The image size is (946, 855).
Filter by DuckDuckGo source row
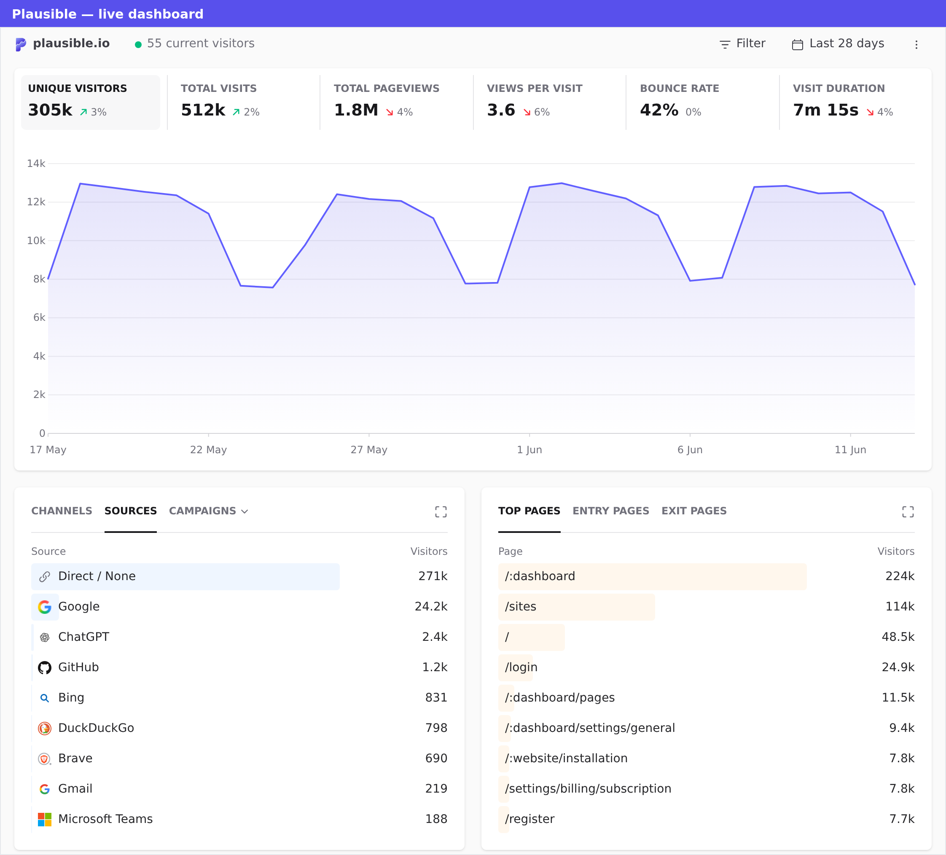tap(239, 728)
